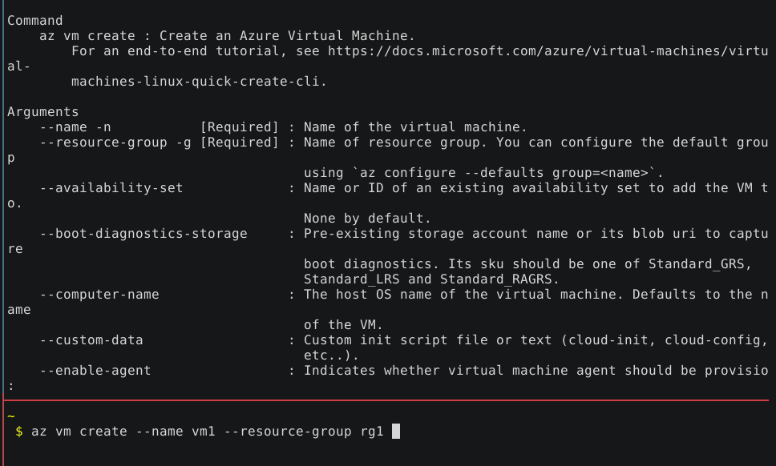The width and height of the screenshot is (776, 466).
Task: Click the Standard_GRS sku text
Action: pyautogui.click(x=697, y=263)
